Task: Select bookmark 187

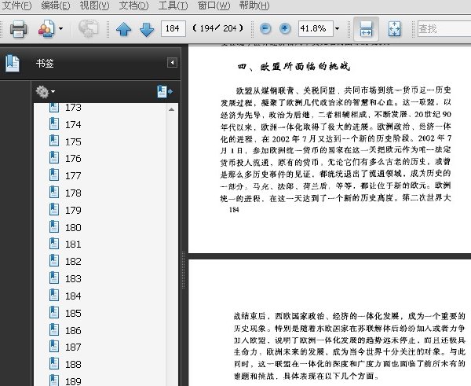Action: pos(65,347)
